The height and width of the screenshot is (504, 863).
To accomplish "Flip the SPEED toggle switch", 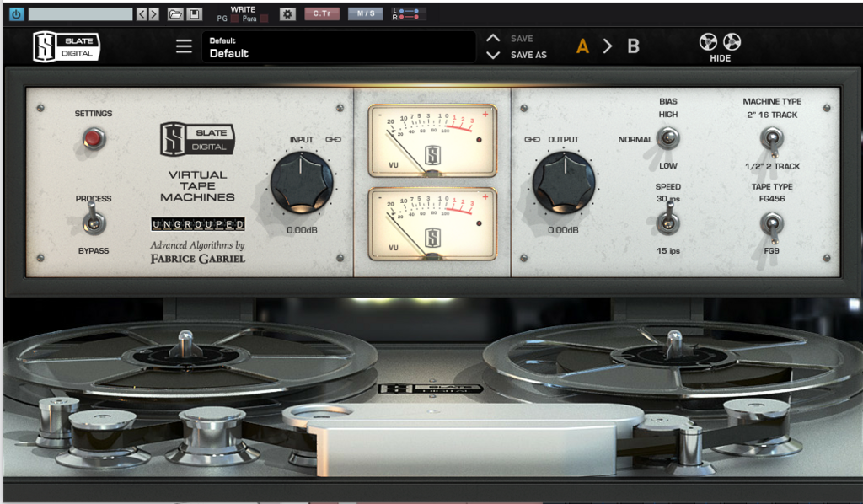I will pos(667,219).
